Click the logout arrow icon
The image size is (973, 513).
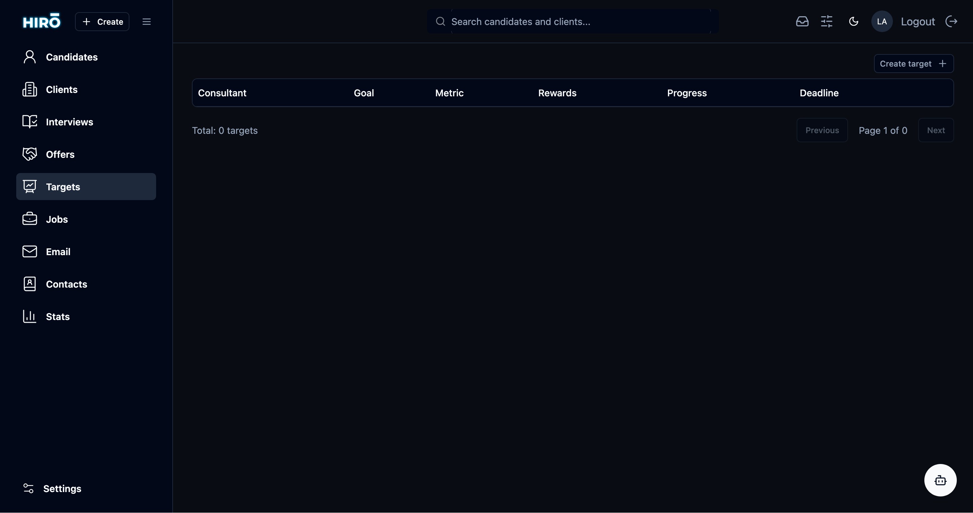(x=951, y=22)
